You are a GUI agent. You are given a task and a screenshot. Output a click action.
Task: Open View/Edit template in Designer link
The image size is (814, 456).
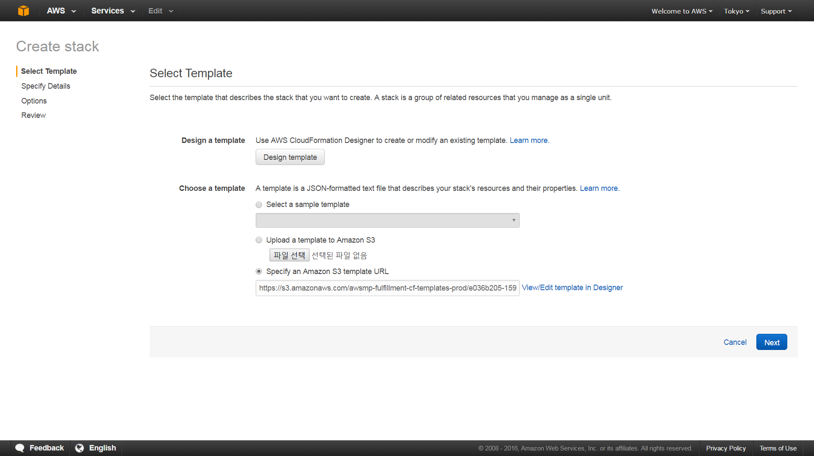tap(572, 288)
